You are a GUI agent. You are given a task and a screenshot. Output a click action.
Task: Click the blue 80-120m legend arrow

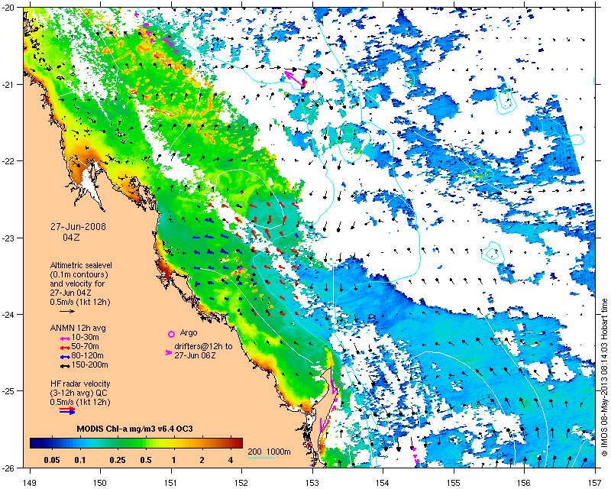(x=66, y=357)
